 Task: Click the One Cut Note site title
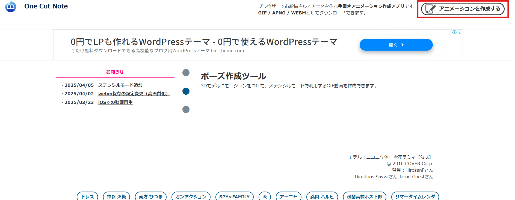[x=46, y=6]
